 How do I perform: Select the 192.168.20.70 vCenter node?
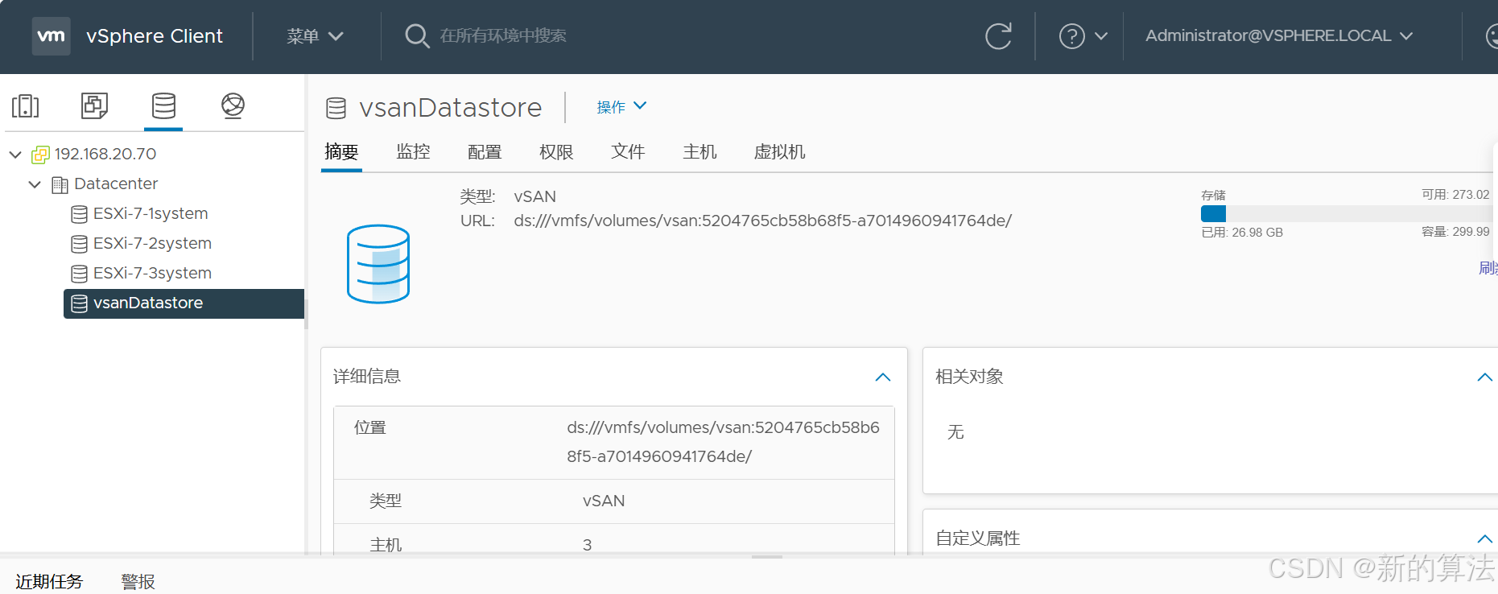click(x=105, y=154)
